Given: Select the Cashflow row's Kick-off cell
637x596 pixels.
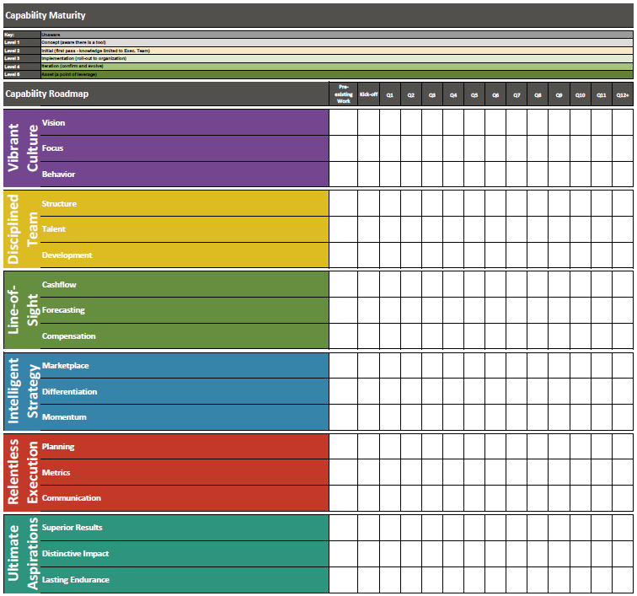Looking at the screenshot, I should [x=368, y=284].
